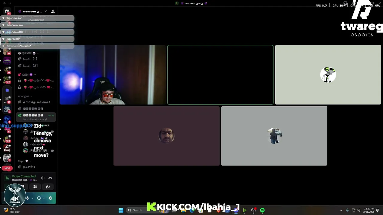Open Studio Zone server icon
Viewport: 383px width, 215px height.
coord(7,109)
